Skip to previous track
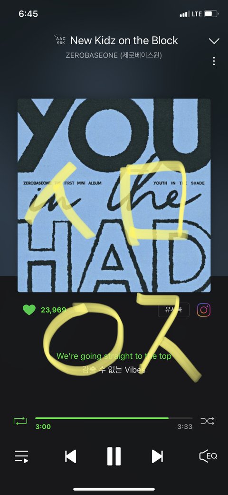Viewport: 228px width, 495px height. point(71,456)
